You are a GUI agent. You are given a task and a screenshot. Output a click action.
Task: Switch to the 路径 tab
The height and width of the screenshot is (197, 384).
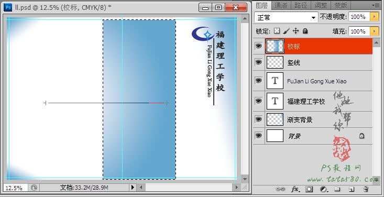point(301,5)
